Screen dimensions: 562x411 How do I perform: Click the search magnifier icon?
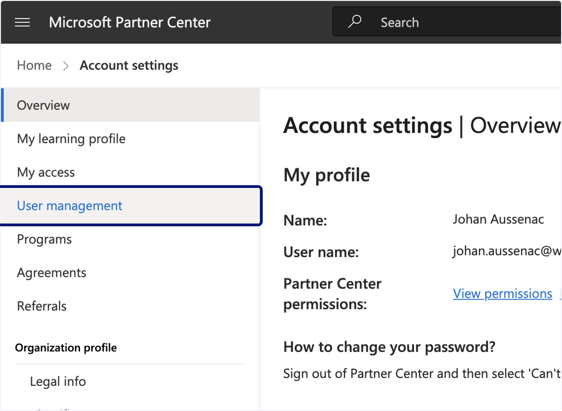point(355,22)
